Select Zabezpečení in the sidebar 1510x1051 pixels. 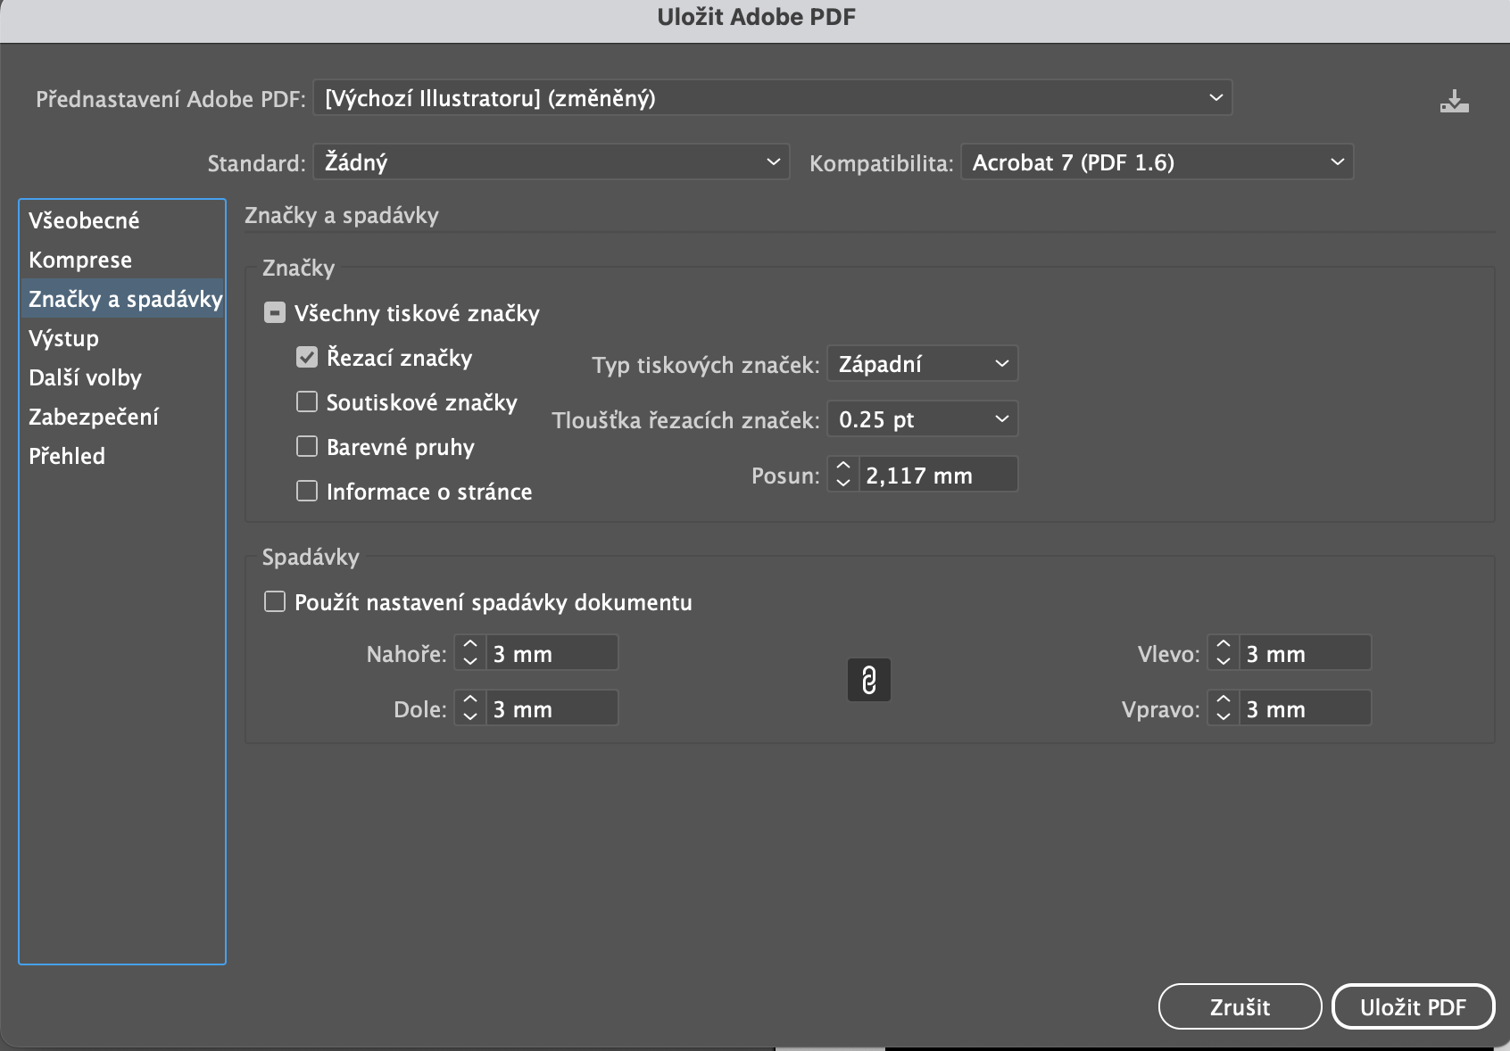tap(122, 417)
